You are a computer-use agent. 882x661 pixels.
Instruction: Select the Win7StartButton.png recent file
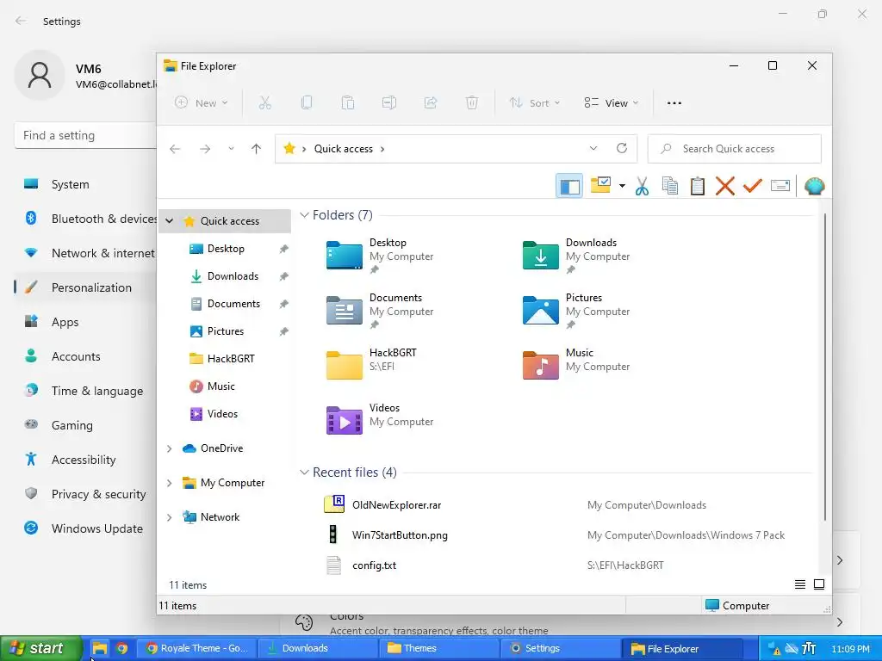pos(400,535)
